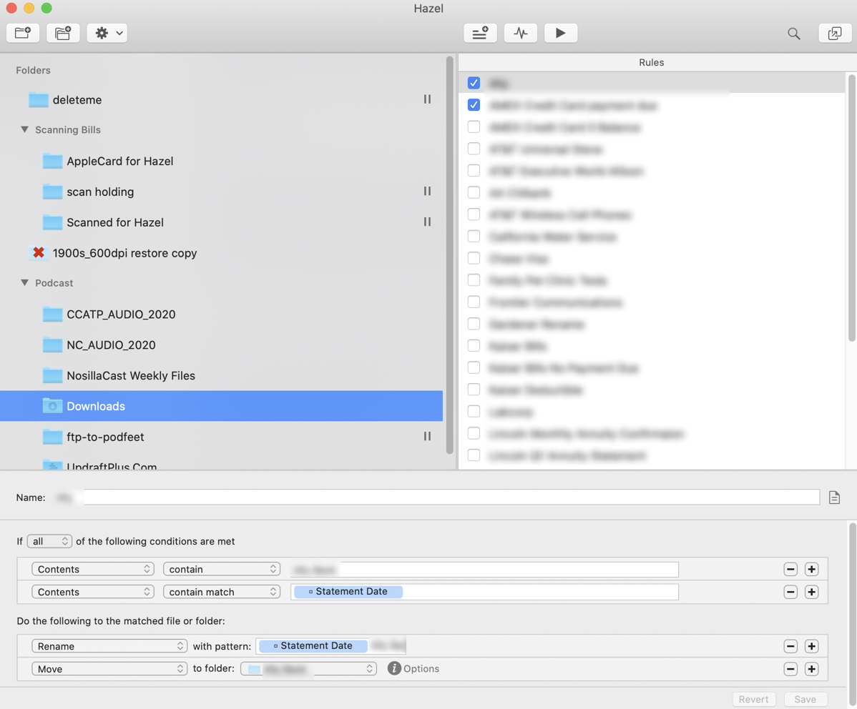Viewport: 857px width, 709px height.
Task: Enable the third rule checkbox
Action: tap(474, 127)
